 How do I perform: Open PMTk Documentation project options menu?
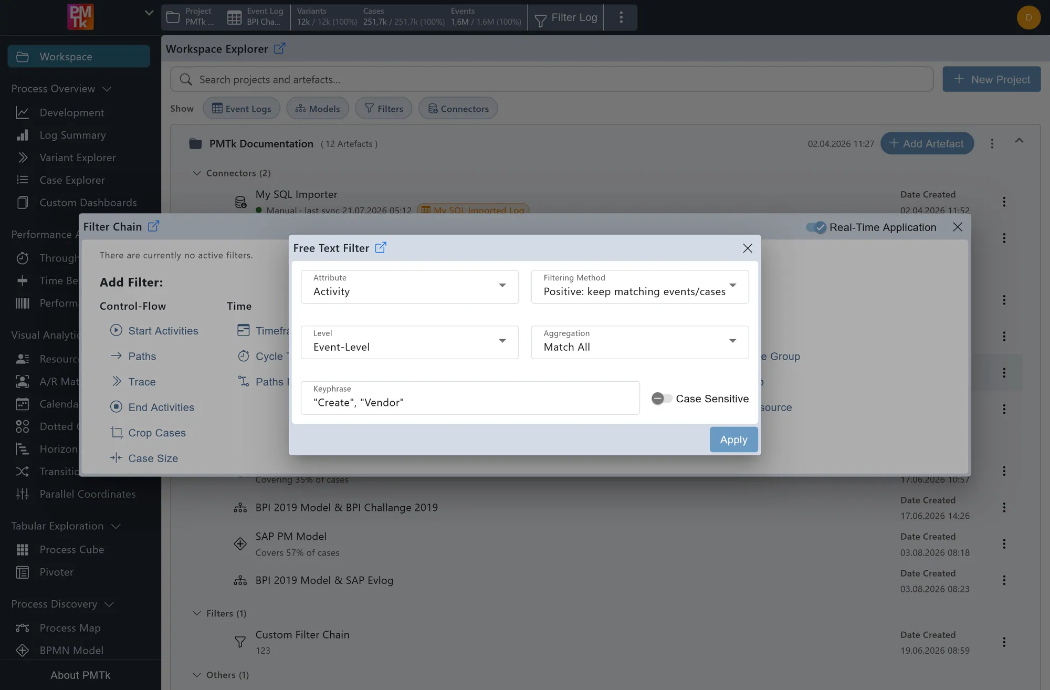click(992, 143)
